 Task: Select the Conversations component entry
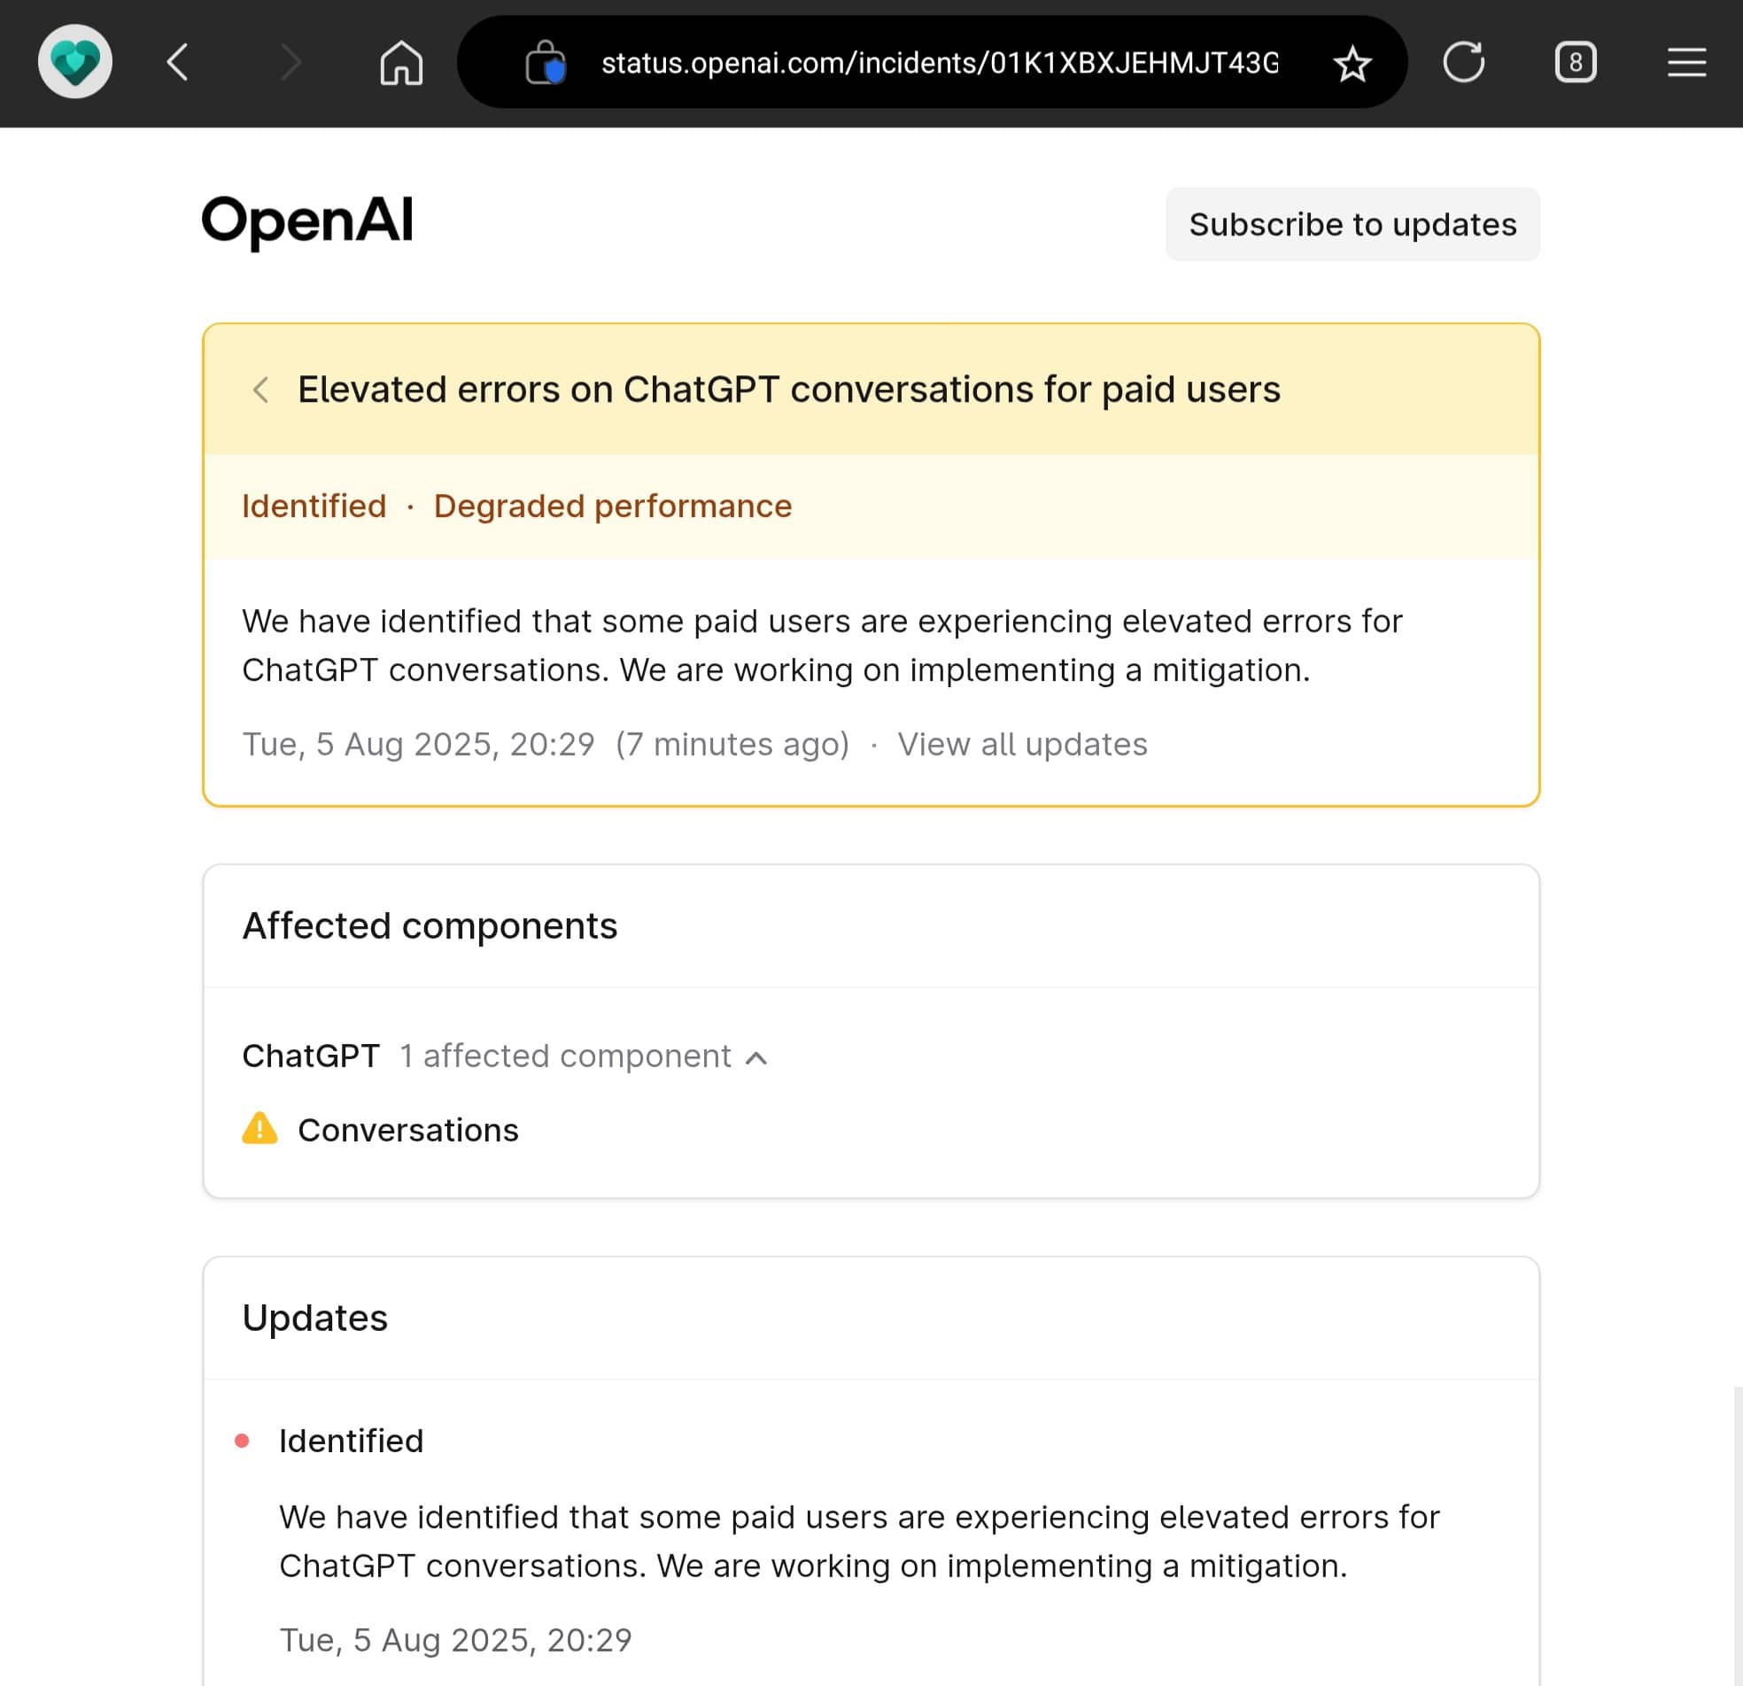[407, 1130]
